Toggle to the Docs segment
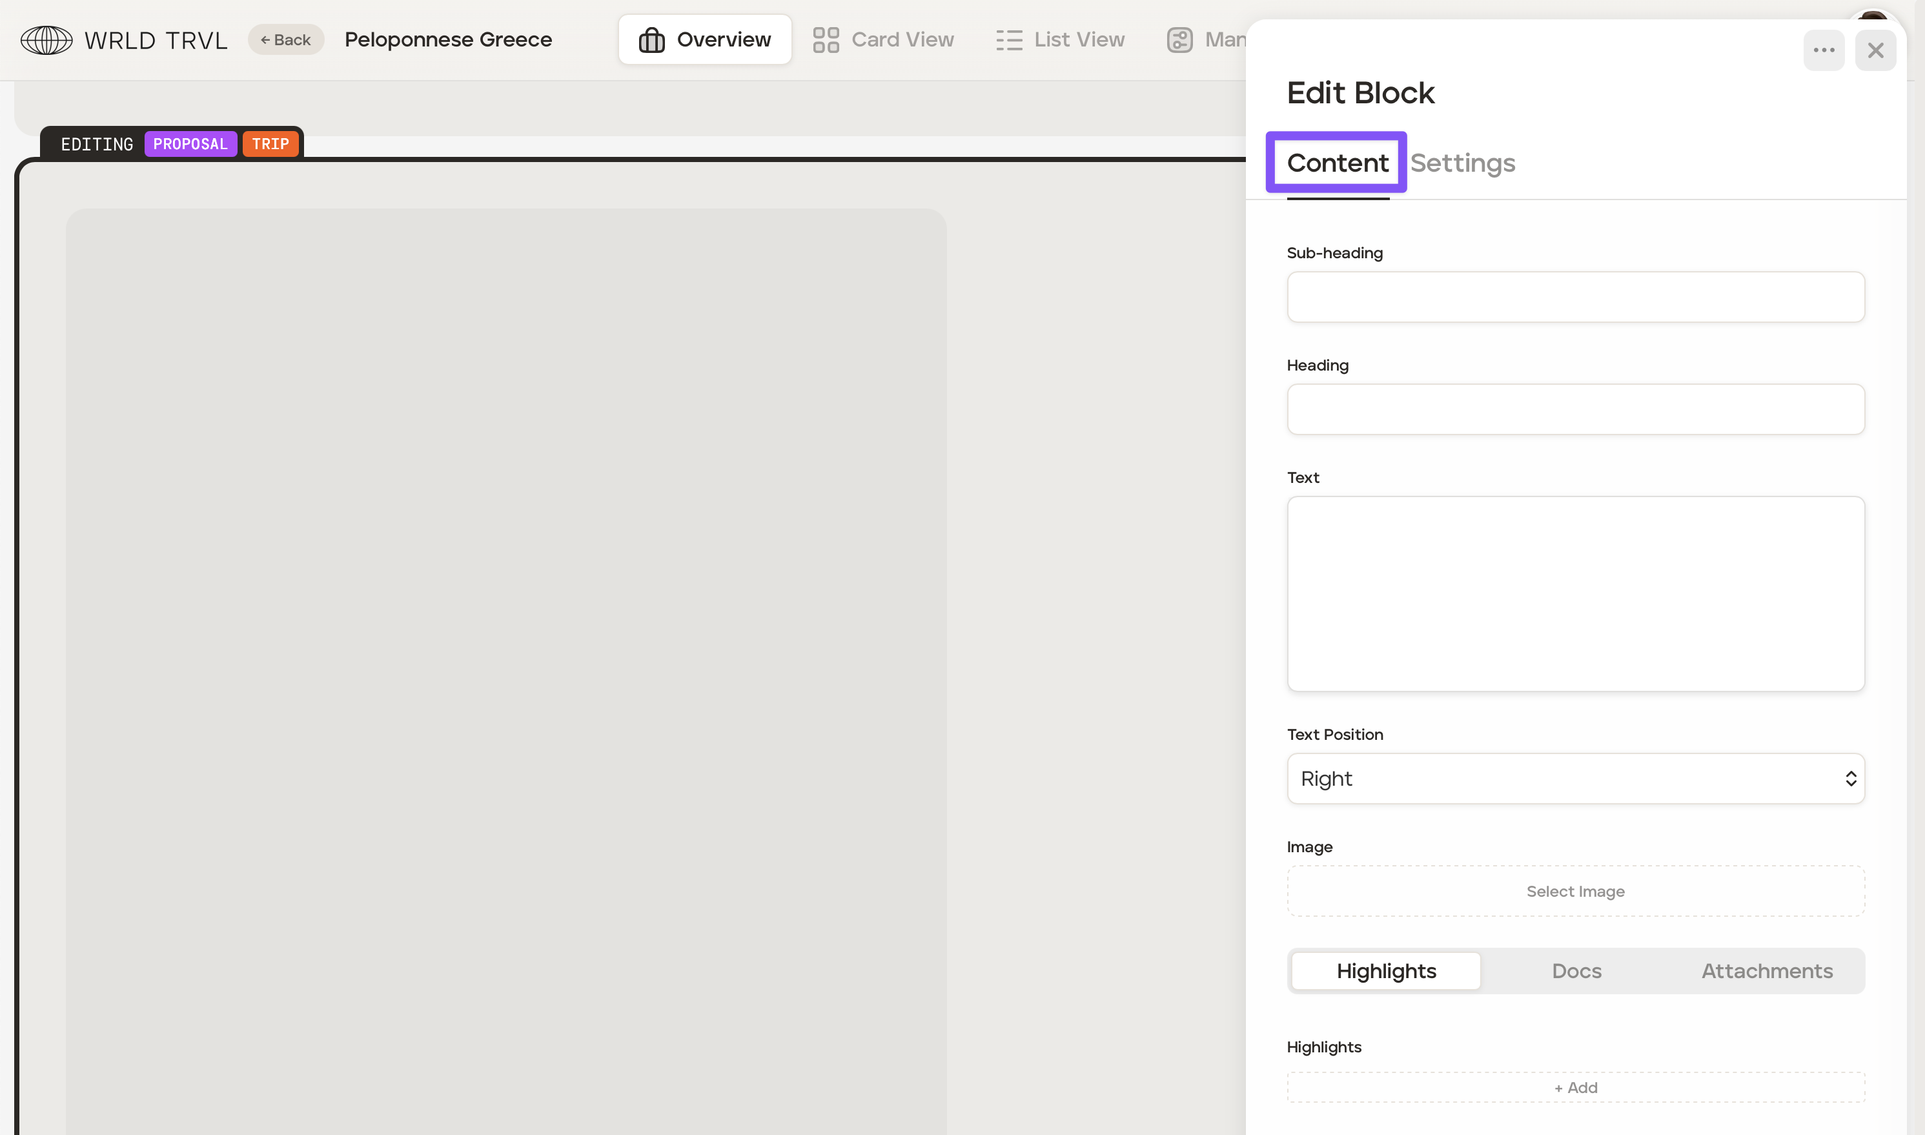The height and width of the screenshot is (1135, 1925). [x=1576, y=970]
